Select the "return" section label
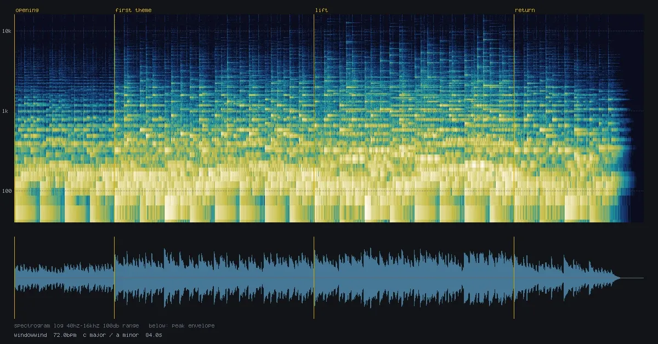The image size is (658, 344). click(525, 10)
